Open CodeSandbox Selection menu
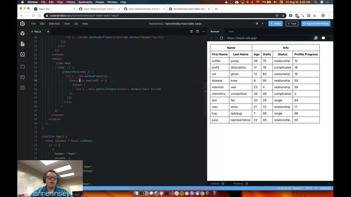This screenshot has height=197, width=351. pyautogui.click(x=54, y=24)
